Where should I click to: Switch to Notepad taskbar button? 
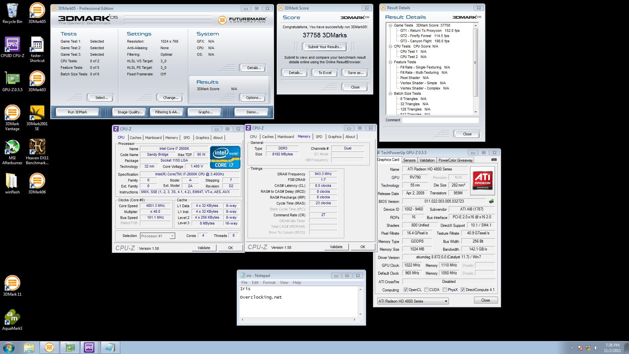tap(110, 347)
